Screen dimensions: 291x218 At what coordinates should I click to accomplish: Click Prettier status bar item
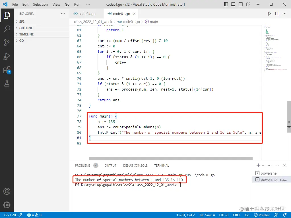pos(262,215)
